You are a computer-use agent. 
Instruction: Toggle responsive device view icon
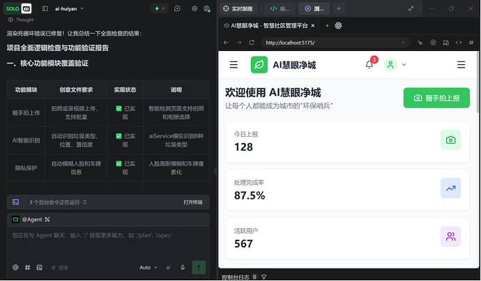click(446, 43)
